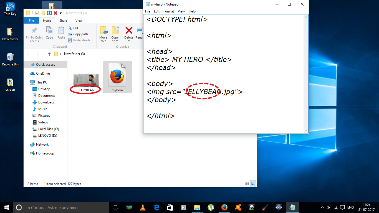Launch Firefox from the taskbar
The height and width of the screenshot is (213, 379).
point(224,207)
